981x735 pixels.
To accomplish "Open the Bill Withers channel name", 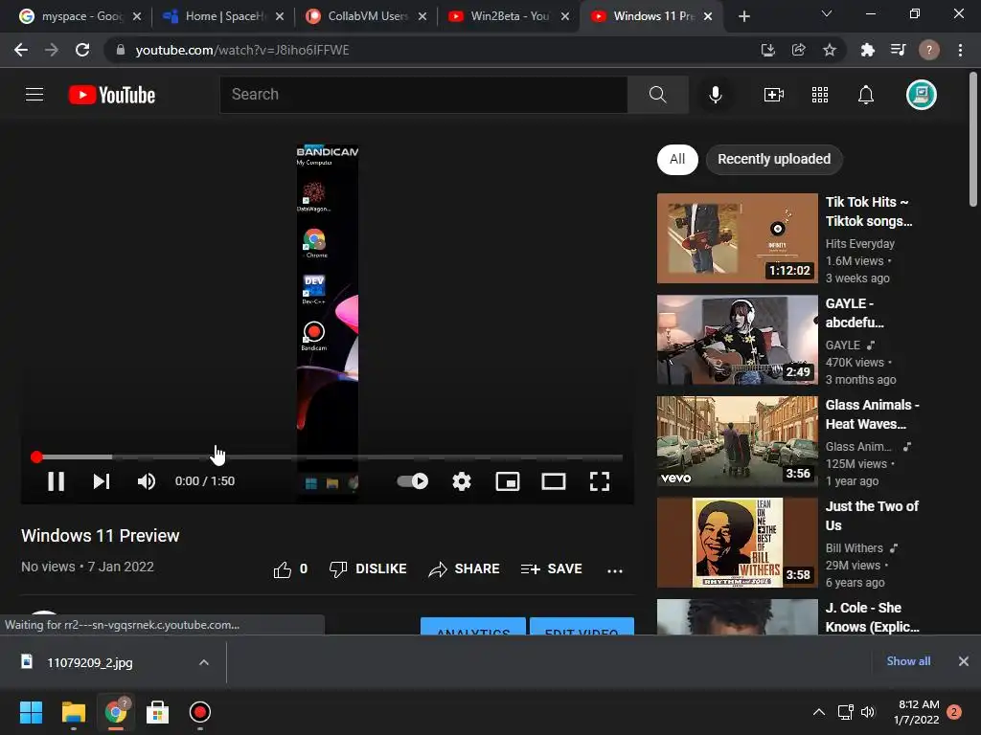I will click(854, 548).
